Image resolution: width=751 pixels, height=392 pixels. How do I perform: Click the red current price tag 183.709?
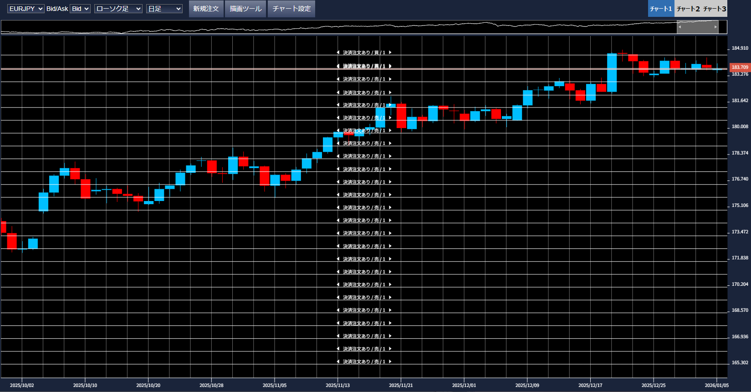(x=740, y=67)
